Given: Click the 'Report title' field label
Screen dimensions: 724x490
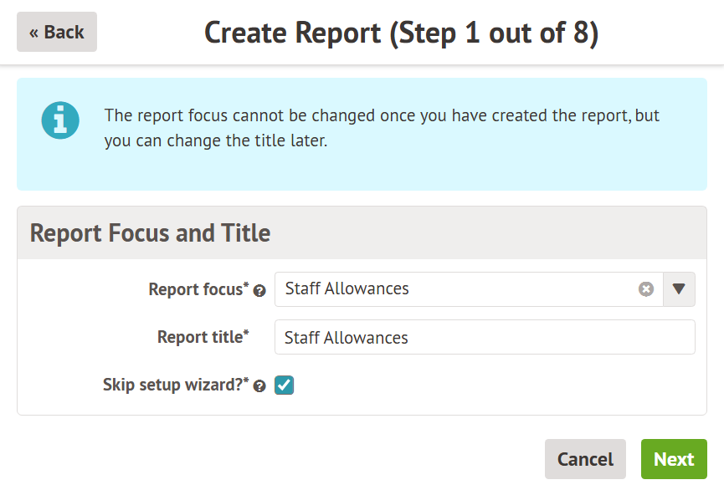Looking at the screenshot, I should pos(200,337).
